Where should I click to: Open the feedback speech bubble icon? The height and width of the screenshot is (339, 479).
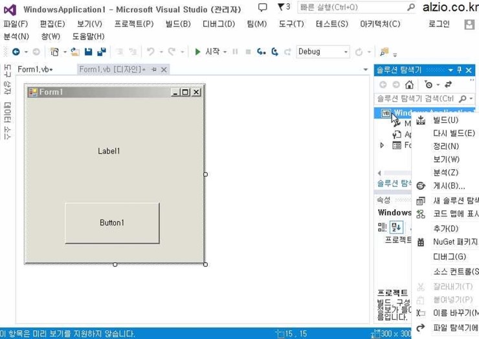click(x=262, y=8)
